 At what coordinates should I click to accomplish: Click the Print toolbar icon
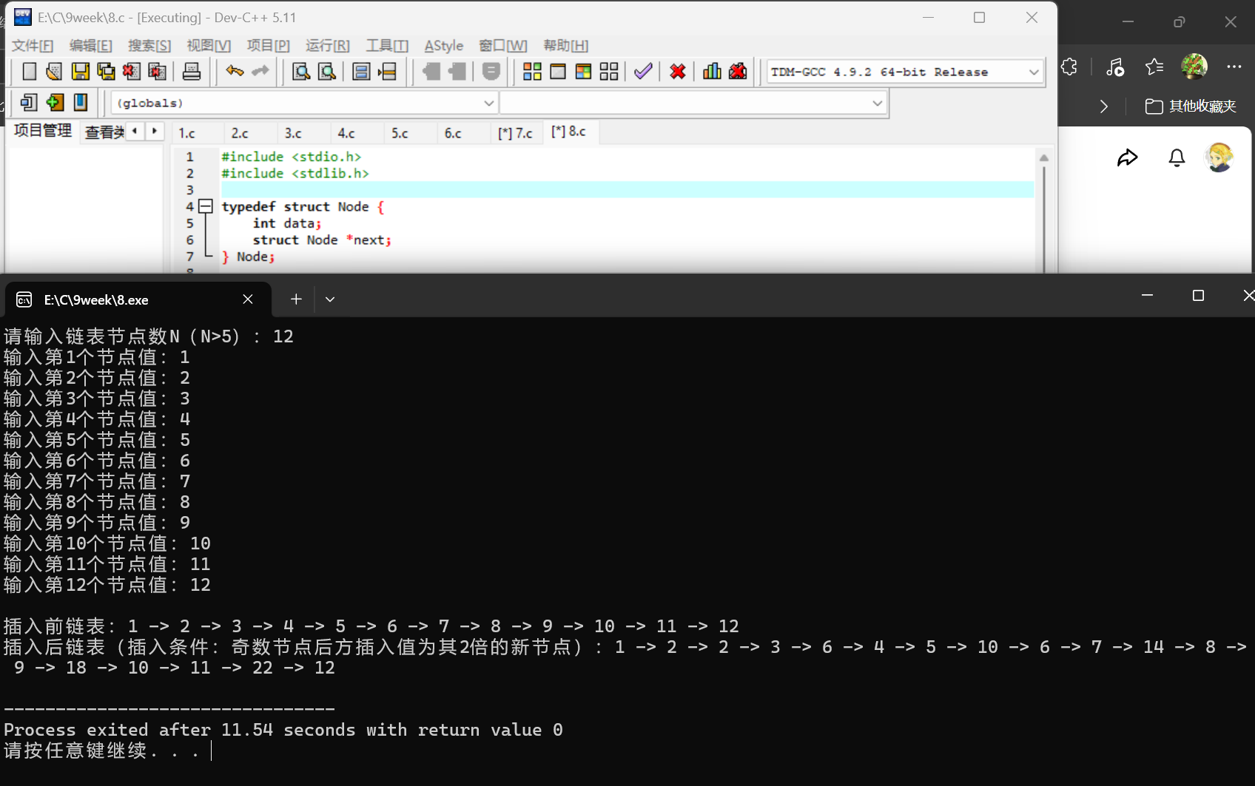192,71
